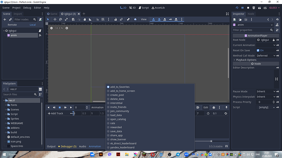Adjust animation timeline zoom slider
Image resolution: width=282 pixels, height=158 pixels.
(x=211, y=141)
